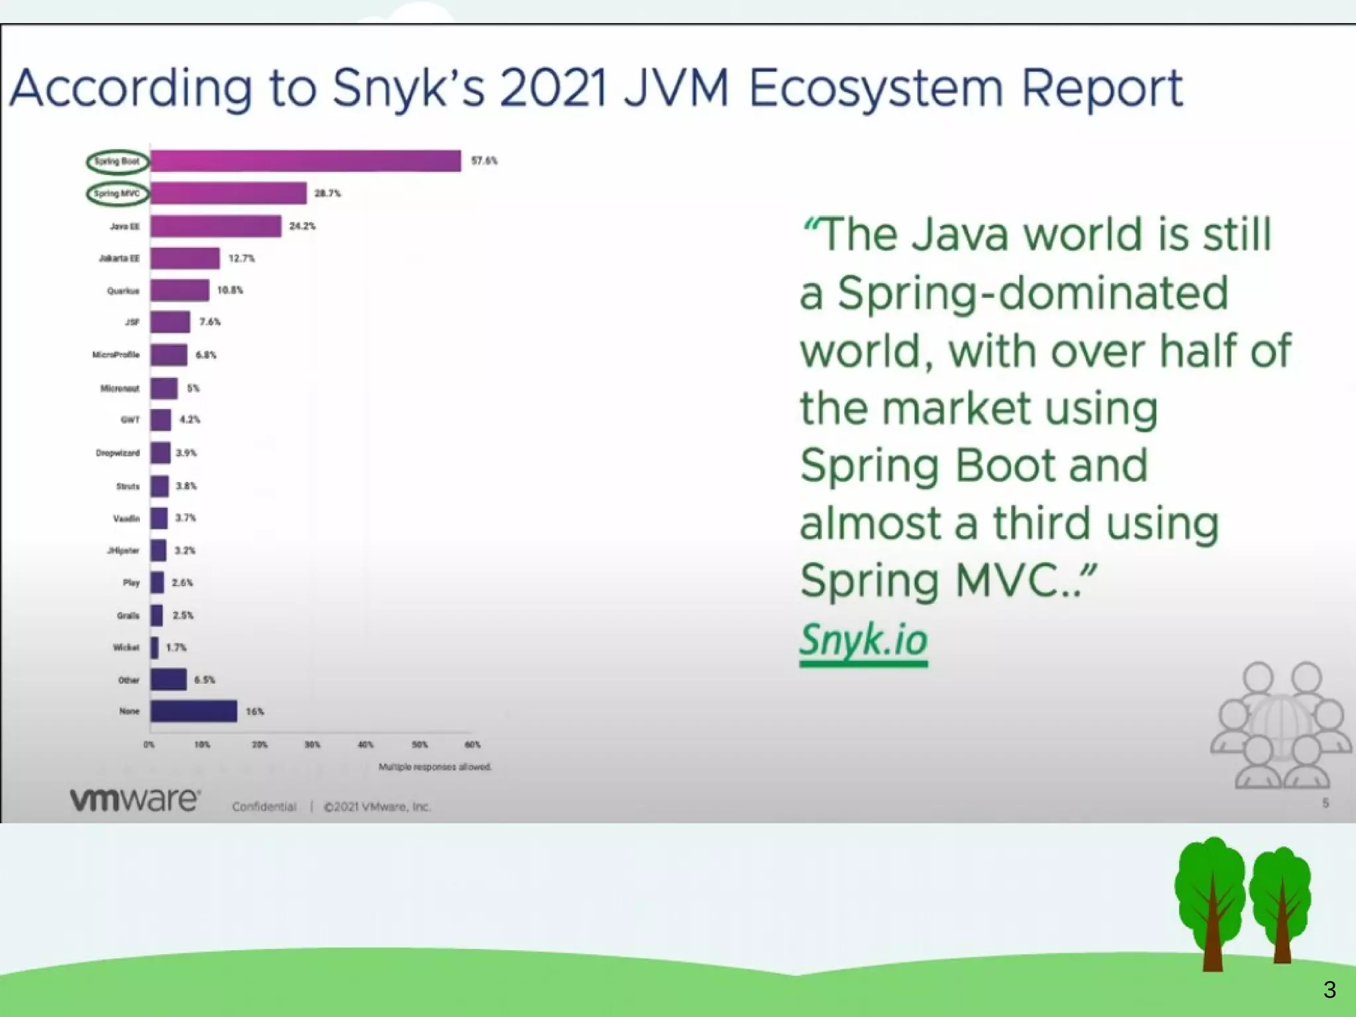Click the people-around-globe icon
Viewport: 1356px width, 1017px height.
click(x=1279, y=725)
